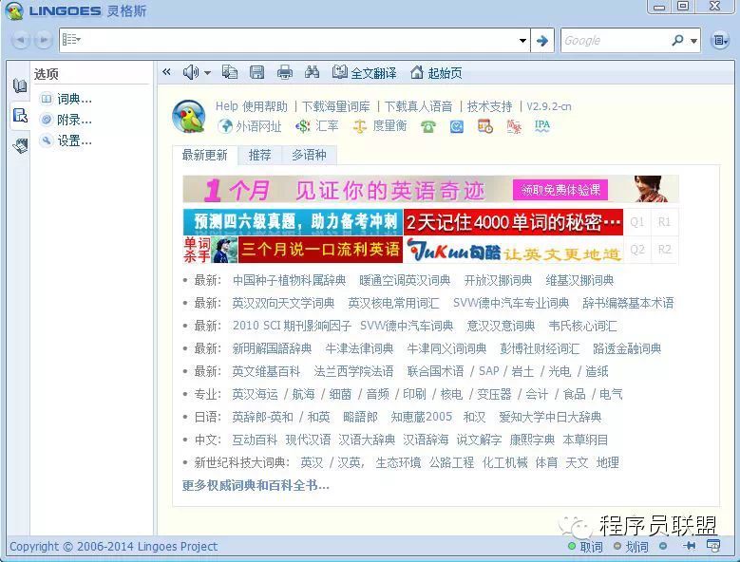
Task: Click the magnifier search icon
Action: (x=677, y=41)
